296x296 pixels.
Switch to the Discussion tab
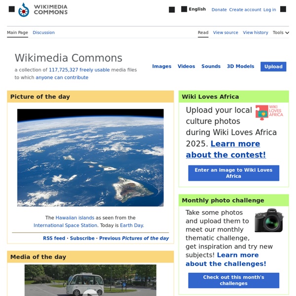[43, 33]
